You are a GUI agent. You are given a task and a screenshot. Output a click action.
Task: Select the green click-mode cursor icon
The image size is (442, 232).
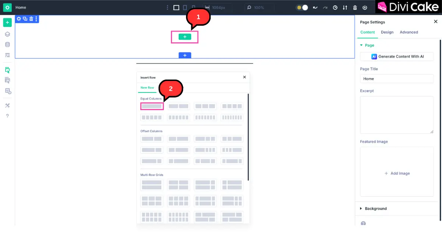pyautogui.click(x=7, y=70)
